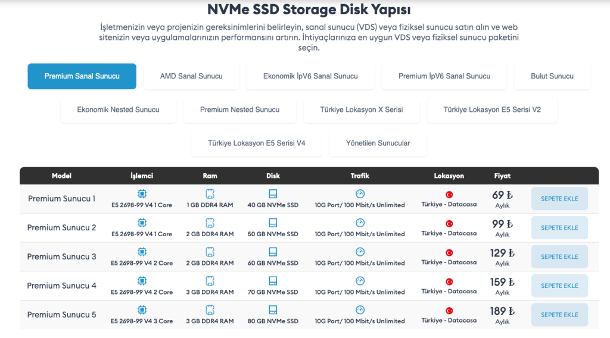Add Premium Sunucu 1 to cart with SEPETE EKLE
Image resolution: width=610 pixels, height=338 pixels.
point(559,199)
